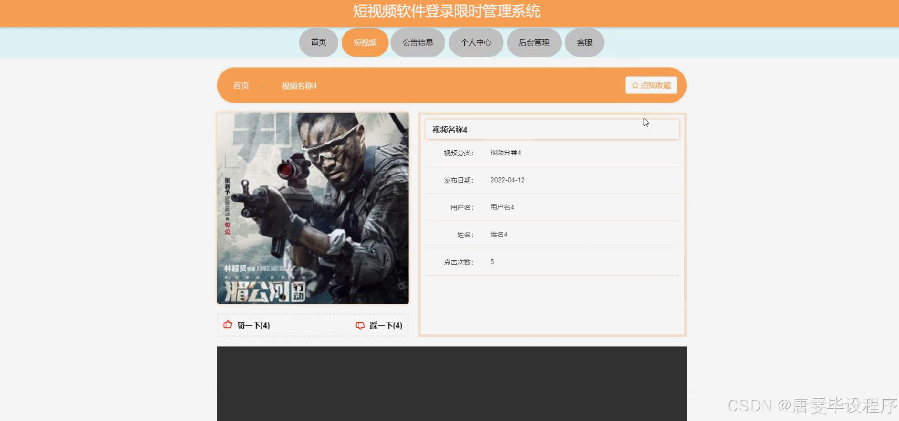Screen dimensions: 899x421
Task: Click the 用户名: label
Action: (x=462, y=207)
